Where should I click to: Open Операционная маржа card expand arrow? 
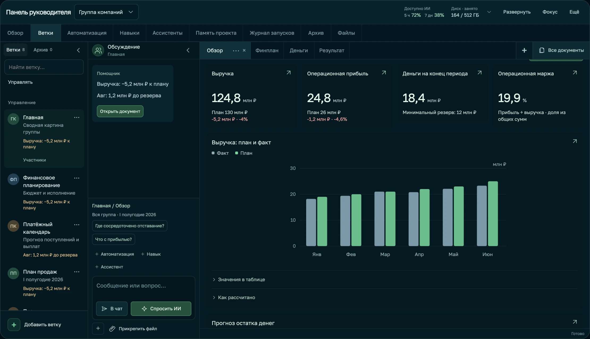click(x=575, y=73)
